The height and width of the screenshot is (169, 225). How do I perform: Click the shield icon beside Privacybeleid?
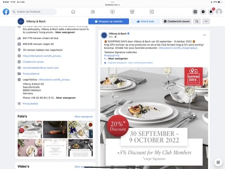click(19, 103)
